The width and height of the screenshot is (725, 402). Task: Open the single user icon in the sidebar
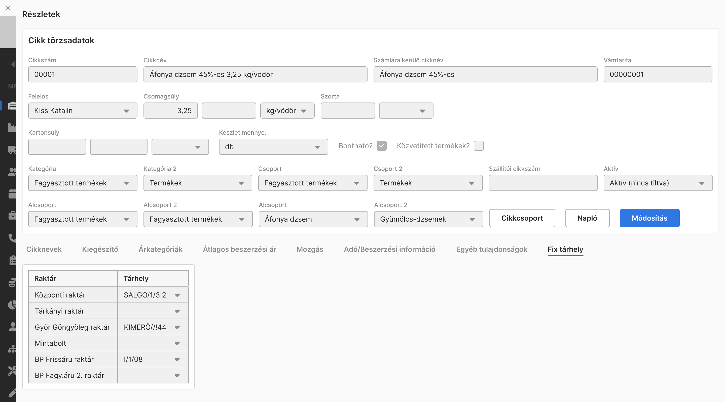pos(13,326)
